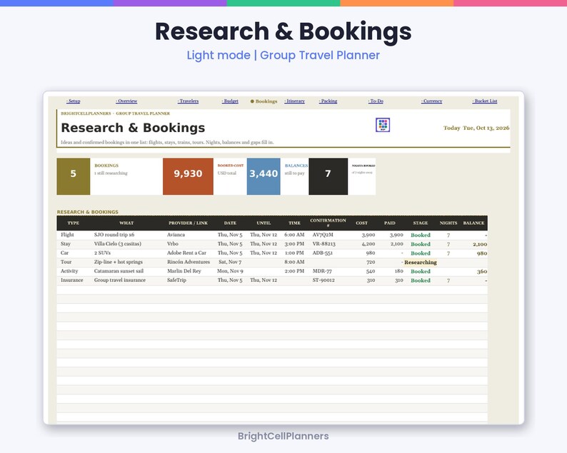The width and height of the screenshot is (567, 453).
Task: Select the 6:00 AM time cell
Action: [x=294, y=235]
